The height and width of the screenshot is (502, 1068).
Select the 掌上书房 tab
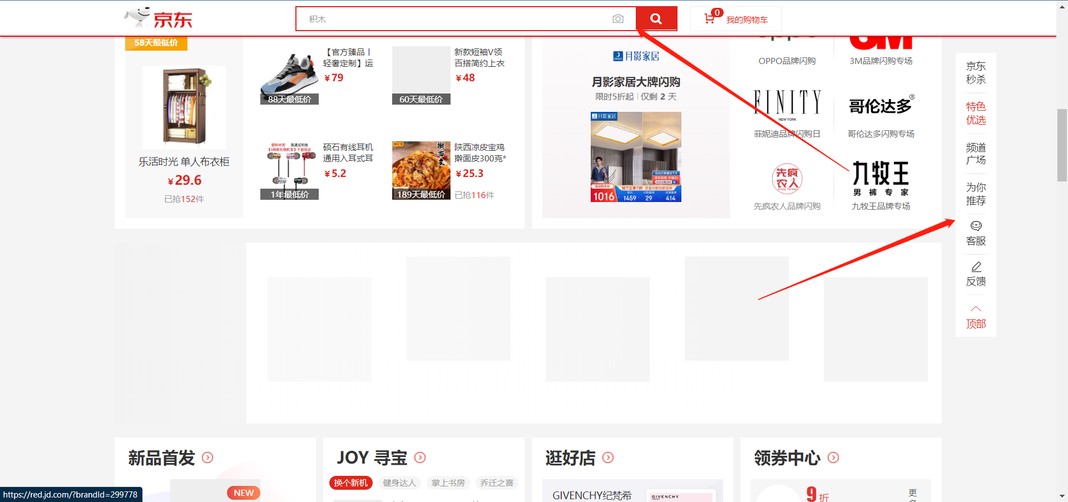(448, 483)
